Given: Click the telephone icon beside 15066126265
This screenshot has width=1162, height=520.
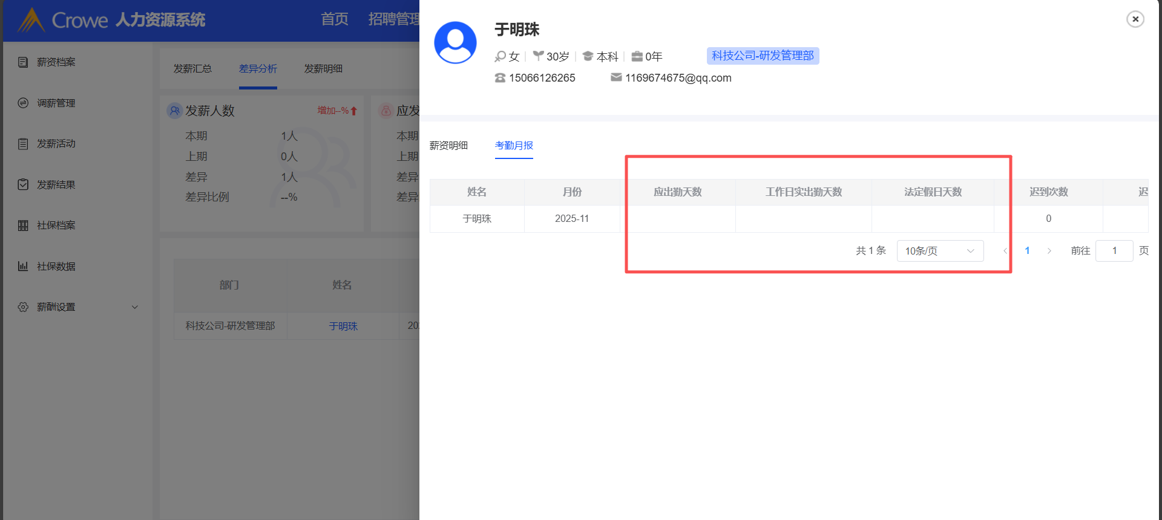Looking at the screenshot, I should tap(500, 78).
